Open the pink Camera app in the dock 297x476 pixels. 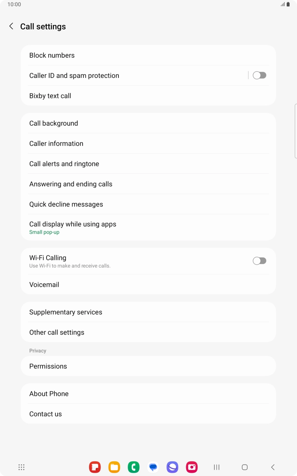pyautogui.click(x=192, y=467)
